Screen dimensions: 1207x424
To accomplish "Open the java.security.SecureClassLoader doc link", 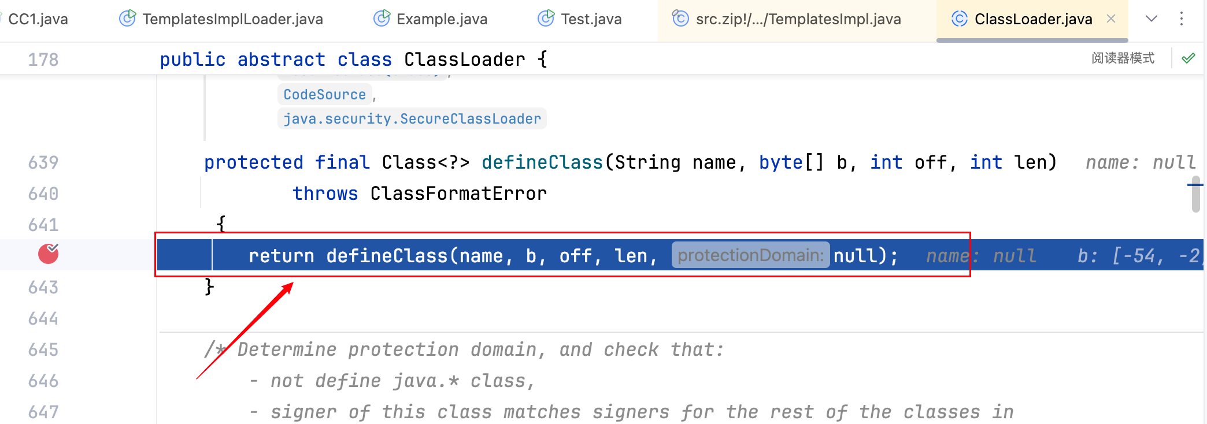I will [412, 119].
